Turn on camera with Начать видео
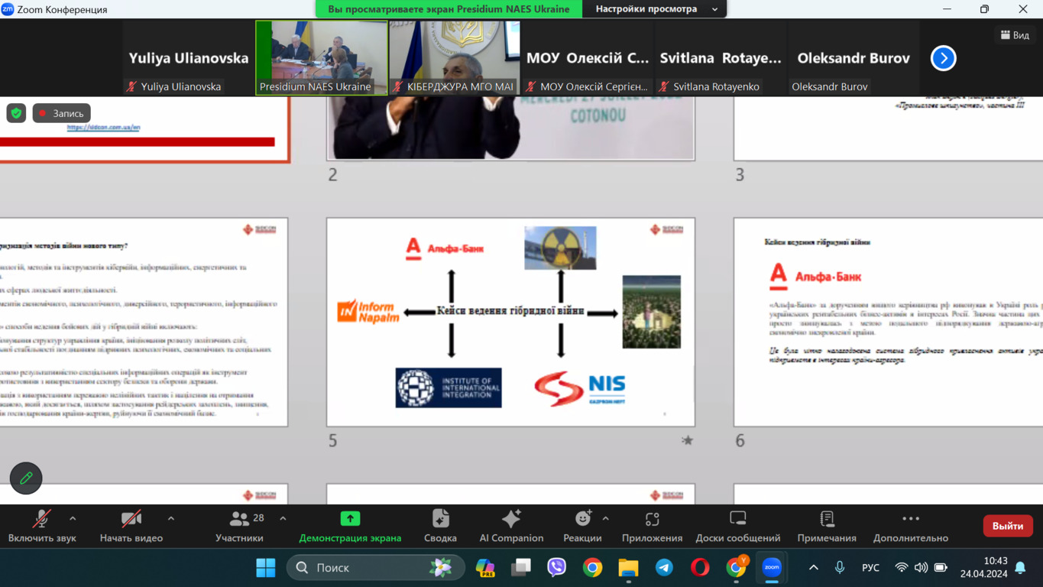 tap(131, 527)
